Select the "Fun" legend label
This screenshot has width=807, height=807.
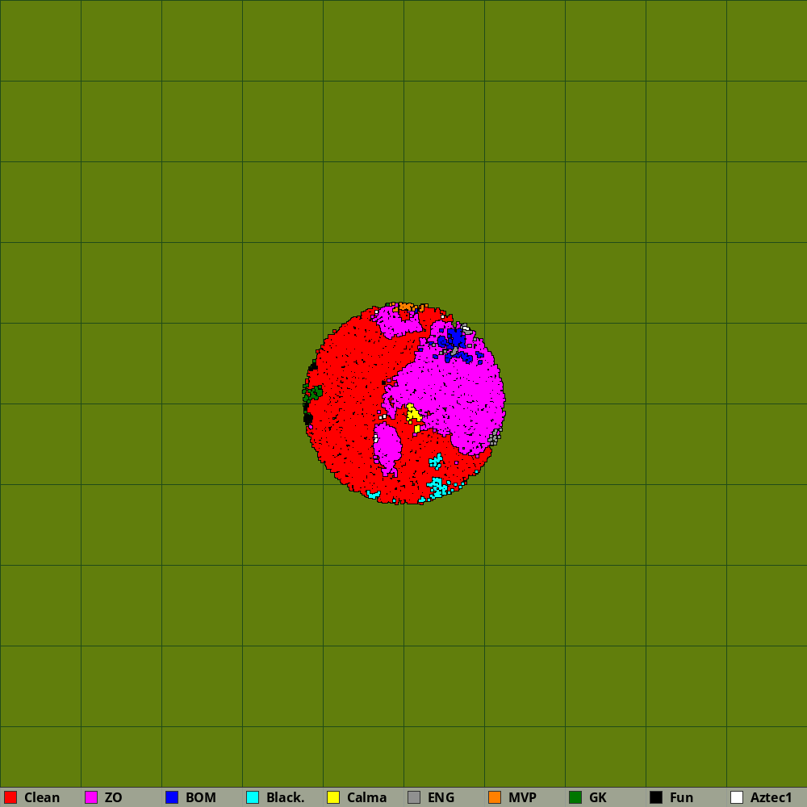click(681, 797)
